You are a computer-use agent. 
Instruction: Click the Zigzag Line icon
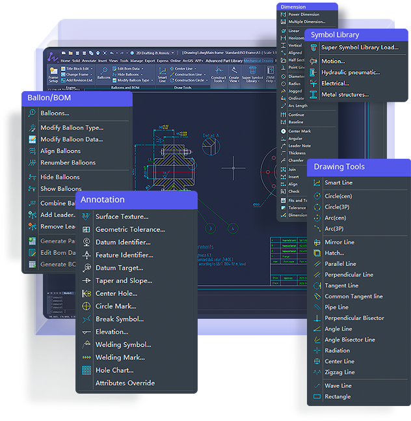tap(316, 372)
